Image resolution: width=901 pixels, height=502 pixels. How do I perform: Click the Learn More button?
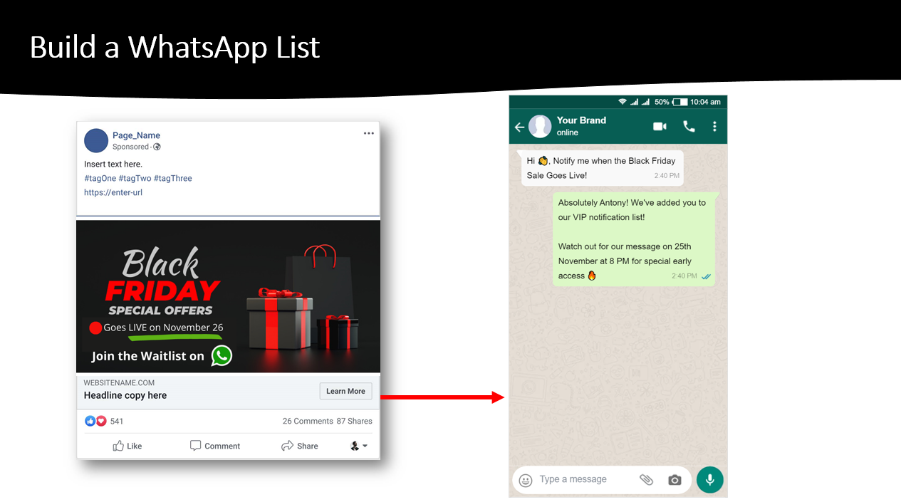pos(345,391)
